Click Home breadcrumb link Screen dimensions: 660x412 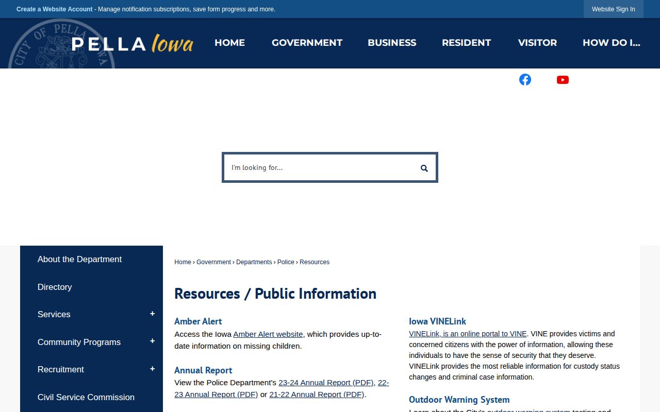pyautogui.click(x=183, y=262)
